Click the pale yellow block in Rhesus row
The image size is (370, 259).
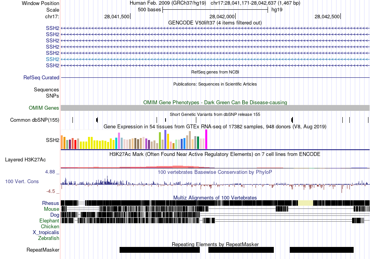coord(306,203)
